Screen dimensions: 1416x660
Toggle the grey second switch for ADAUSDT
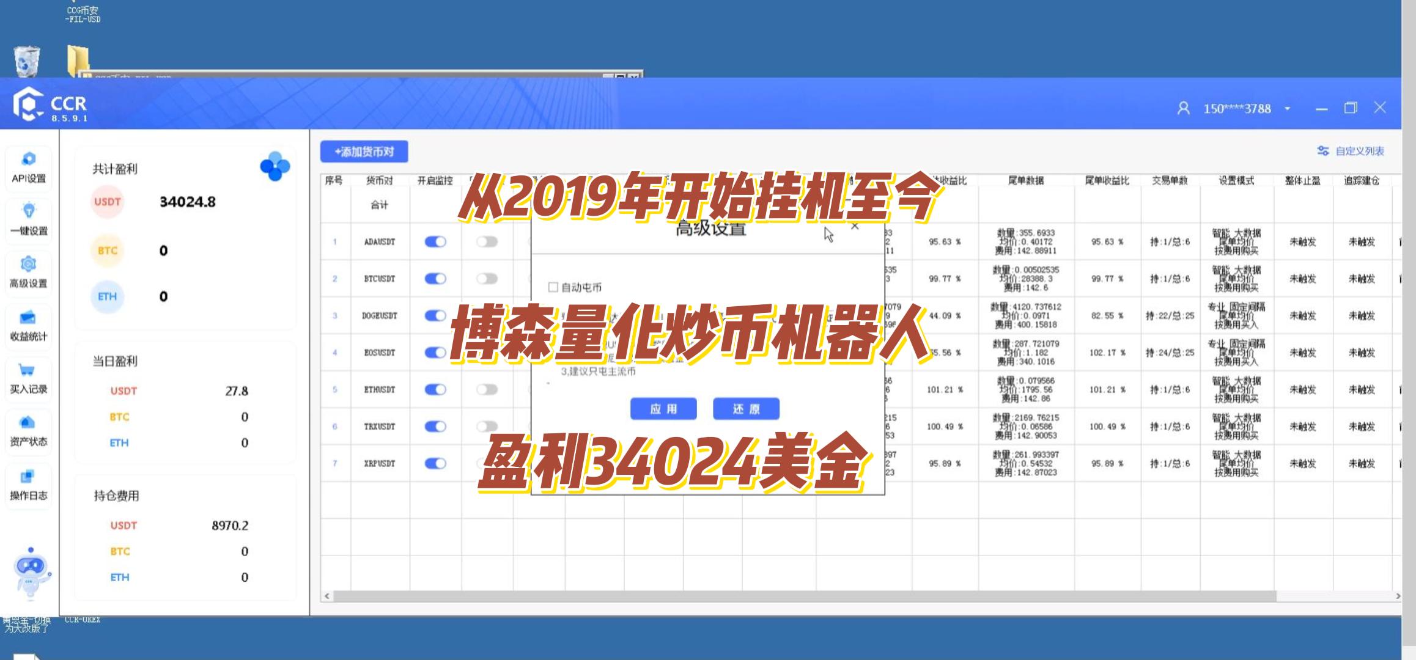487,242
